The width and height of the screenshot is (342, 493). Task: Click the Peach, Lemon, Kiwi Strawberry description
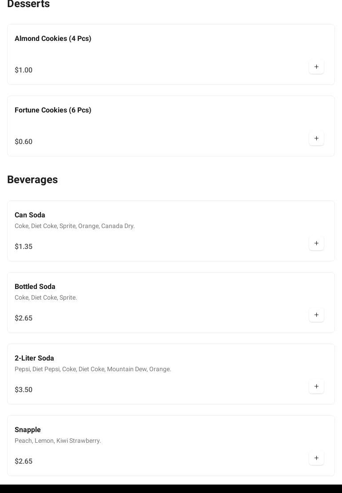click(58, 441)
